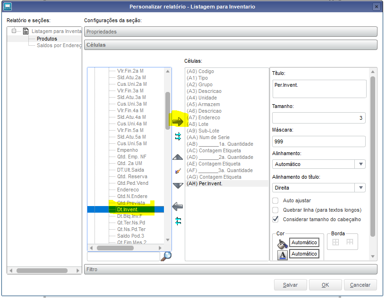This screenshot has height=298, width=386.
Task: Select cell (A7) Endereco
Action: [x=203, y=118]
